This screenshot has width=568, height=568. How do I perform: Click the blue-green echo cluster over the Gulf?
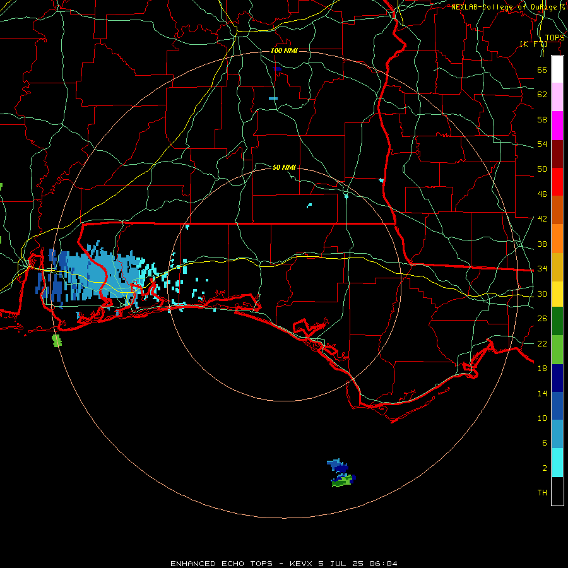[x=341, y=473]
